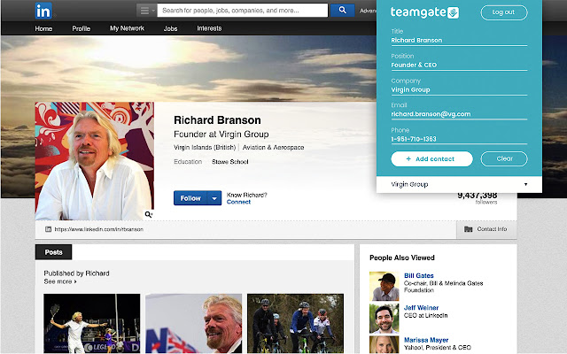Click the Stowe School education text

point(230,162)
